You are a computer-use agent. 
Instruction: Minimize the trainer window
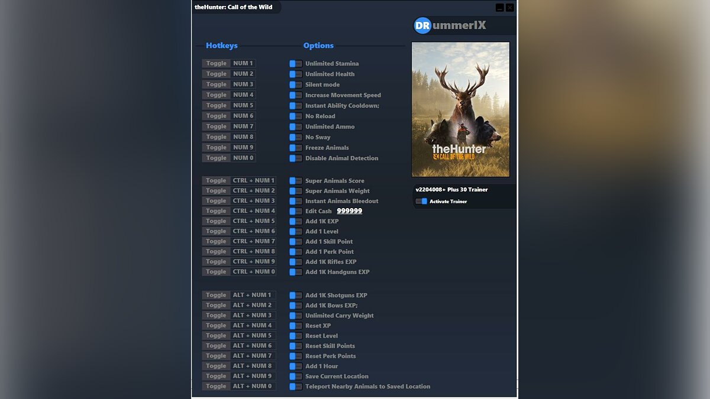pyautogui.click(x=500, y=8)
